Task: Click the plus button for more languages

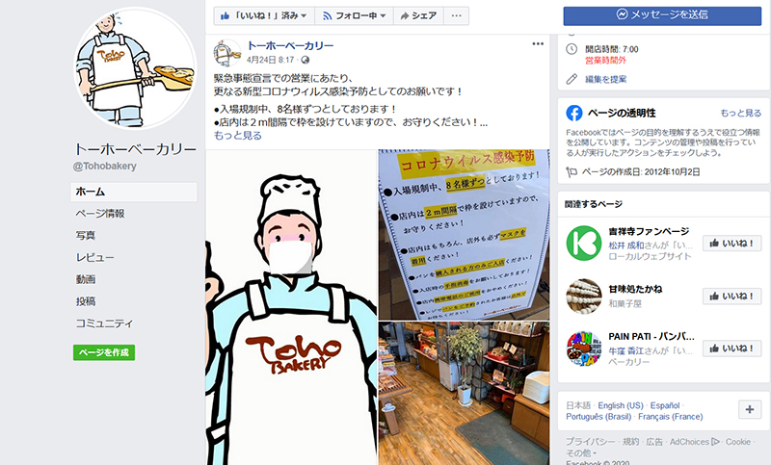Action: tap(750, 409)
